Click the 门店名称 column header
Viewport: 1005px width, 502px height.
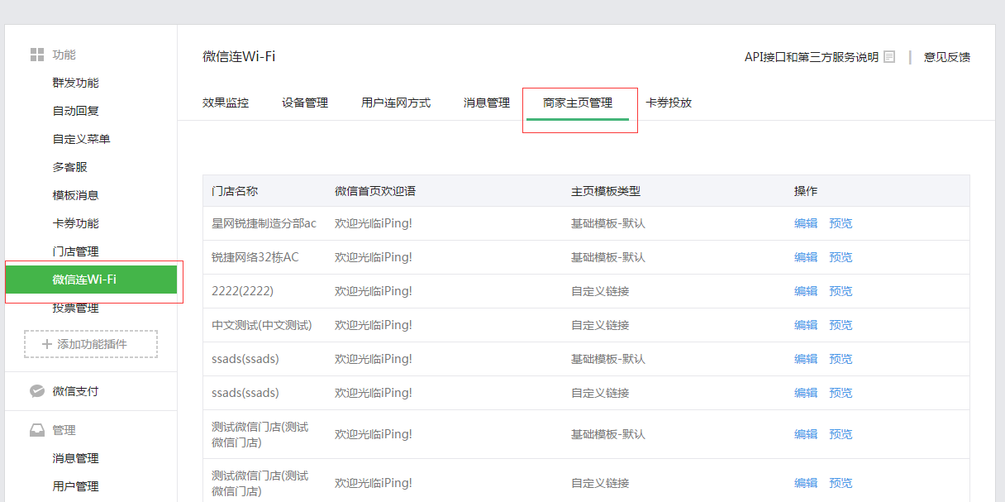pyautogui.click(x=235, y=191)
